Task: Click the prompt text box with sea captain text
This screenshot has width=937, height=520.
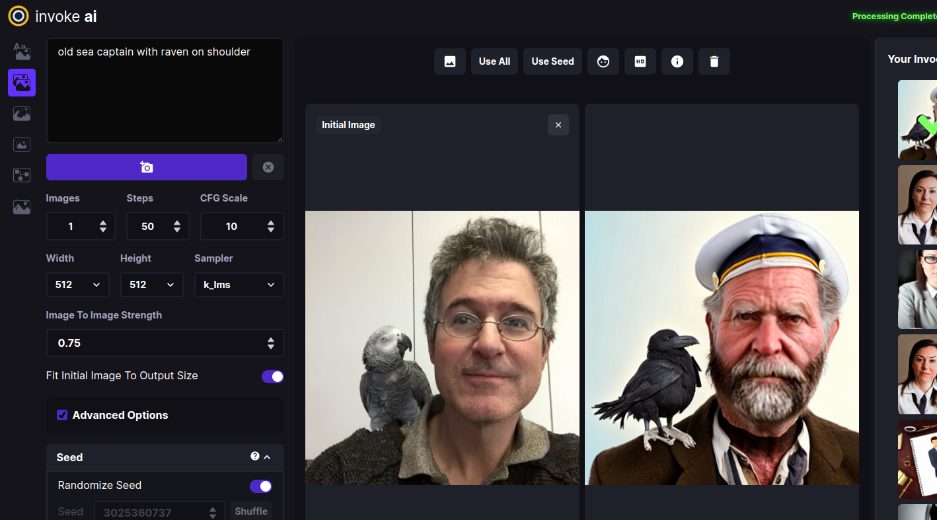Action: (x=165, y=91)
